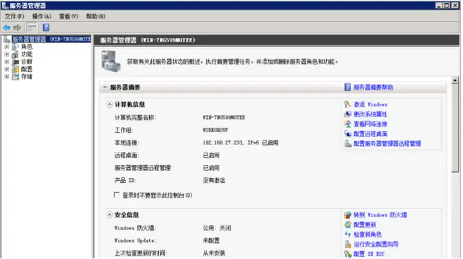Click the back arrow toolbar icon

tap(6, 28)
